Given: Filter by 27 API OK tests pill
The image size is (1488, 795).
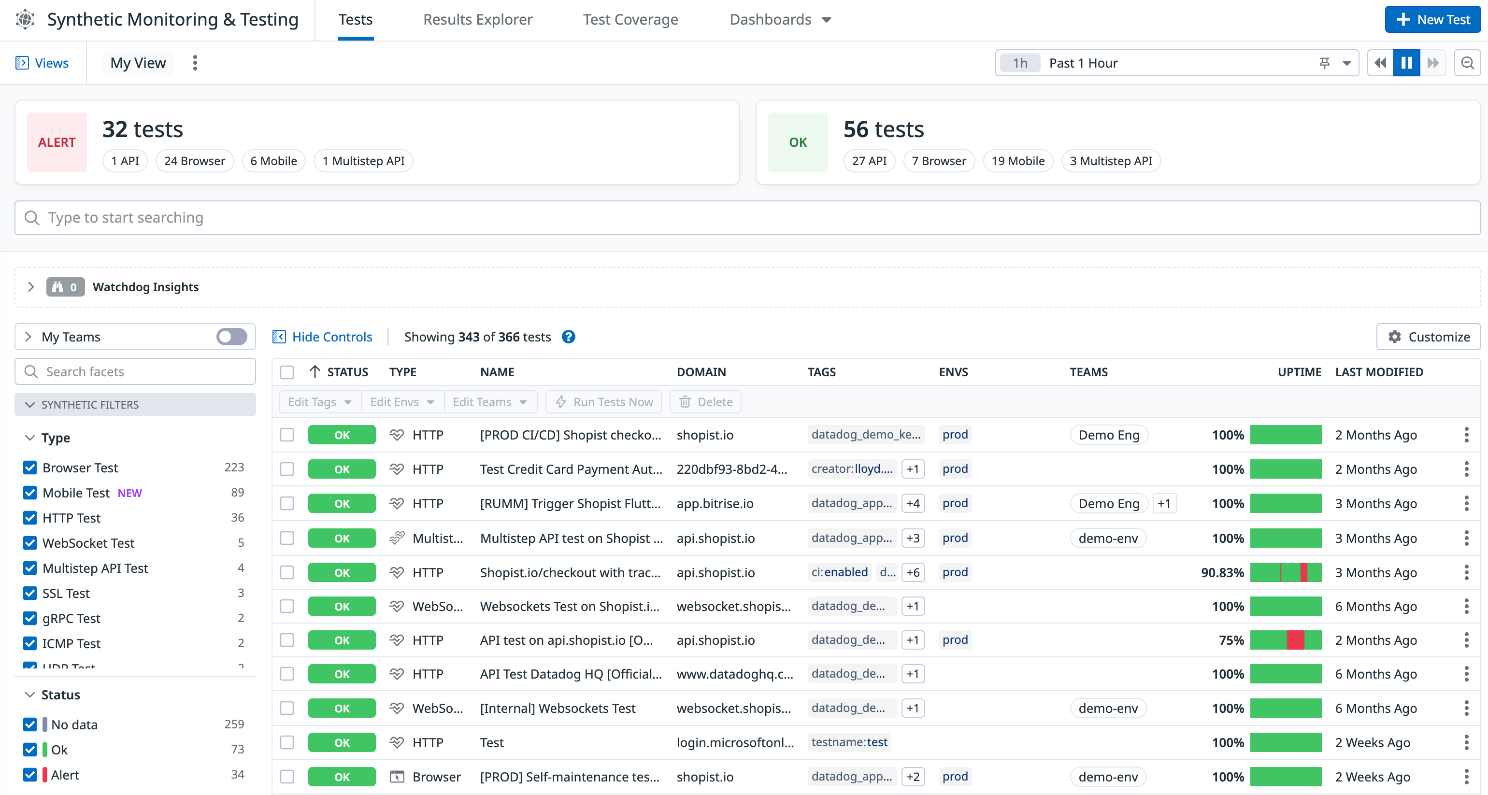Looking at the screenshot, I should click(869, 161).
